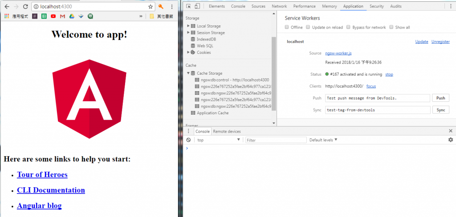The width and height of the screenshot is (456, 217).
Task: Go to the Memory tab
Action: point(330,6)
